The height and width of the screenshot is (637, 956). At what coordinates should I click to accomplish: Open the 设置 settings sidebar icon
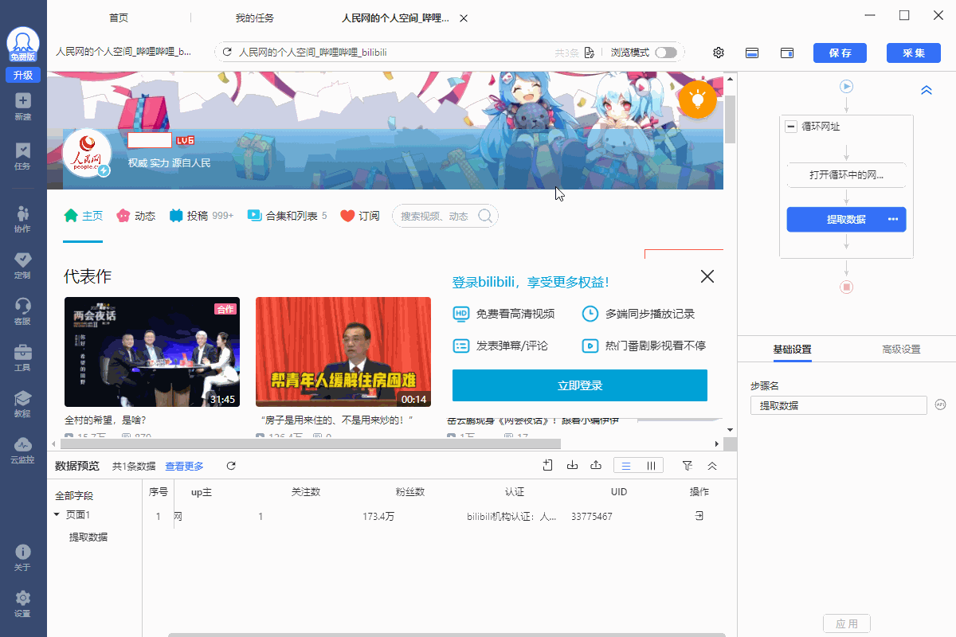click(22, 604)
